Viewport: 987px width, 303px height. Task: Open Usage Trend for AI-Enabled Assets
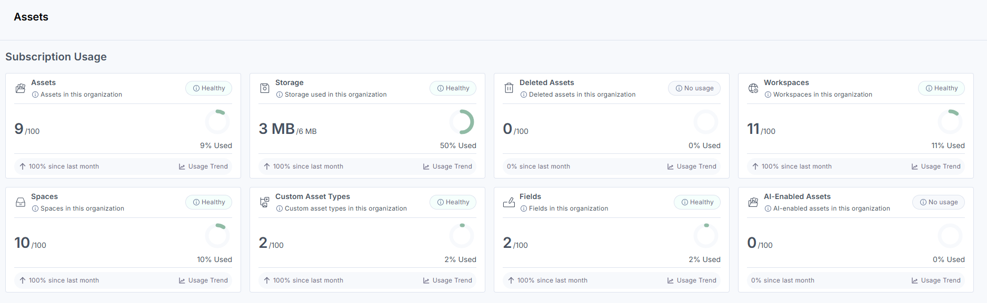pos(936,280)
